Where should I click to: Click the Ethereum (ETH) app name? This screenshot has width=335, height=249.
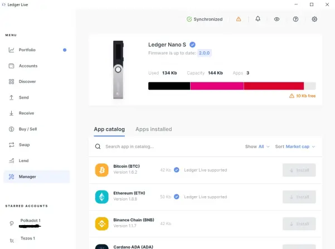coord(129,193)
